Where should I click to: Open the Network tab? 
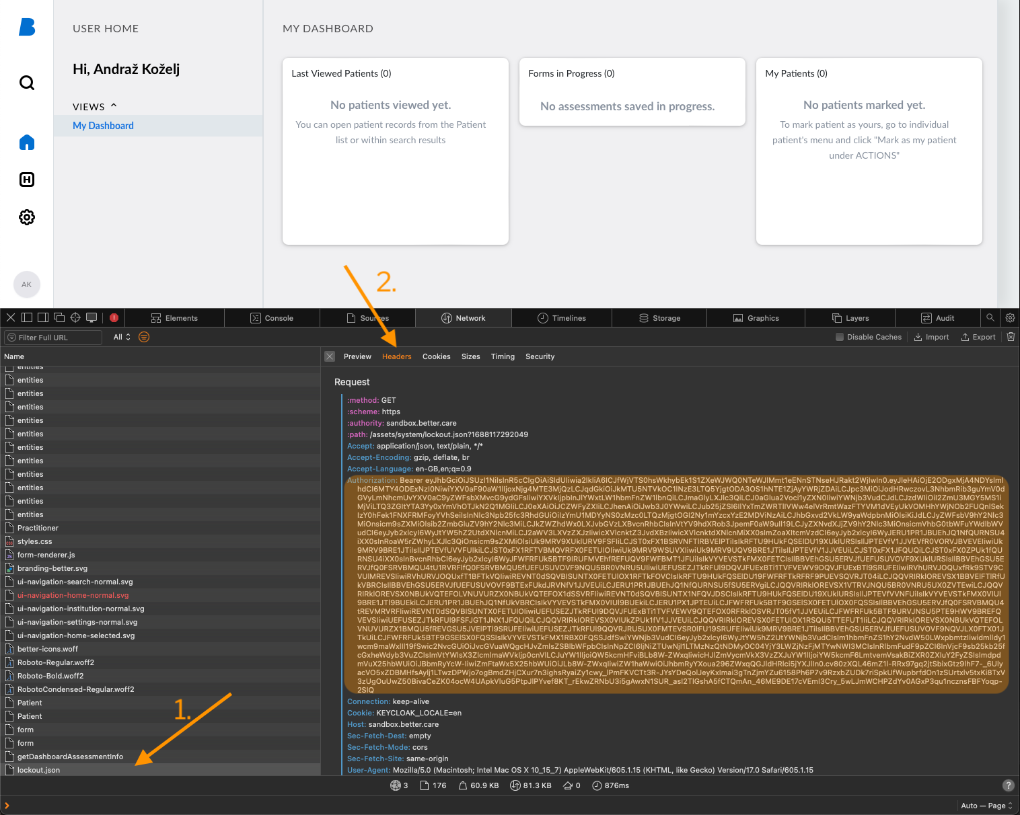(x=463, y=318)
